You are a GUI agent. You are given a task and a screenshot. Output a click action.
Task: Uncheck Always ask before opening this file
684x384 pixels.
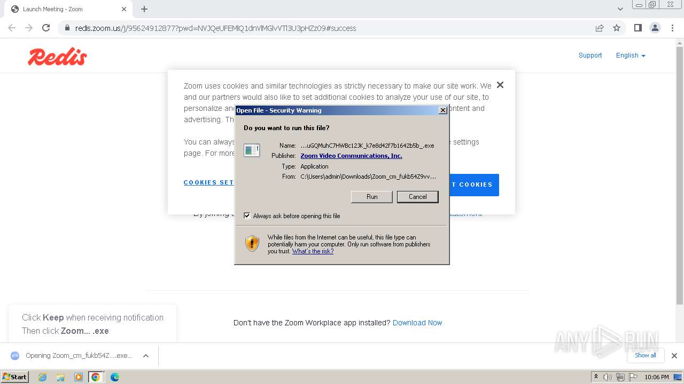pos(247,215)
